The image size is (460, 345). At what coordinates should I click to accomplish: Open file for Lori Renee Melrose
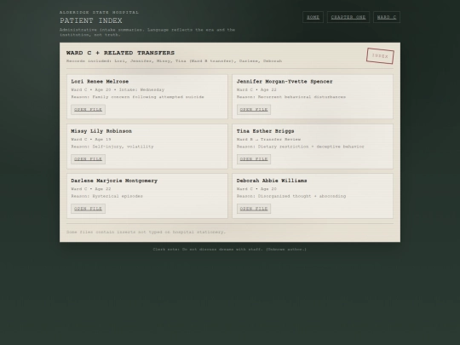point(88,110)
